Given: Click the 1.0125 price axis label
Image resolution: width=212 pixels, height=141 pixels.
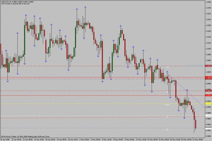Looking at the screenshot, I should tap(208, 43).
